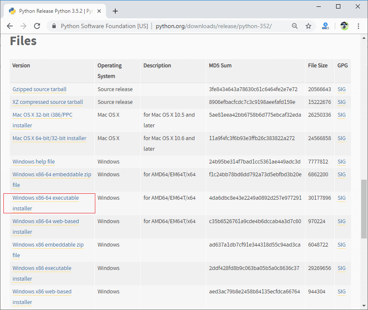Image resolution: width=368 pixels, height=310 pixels.
Task: Click the address bar URL
Action: click(214, 26)
